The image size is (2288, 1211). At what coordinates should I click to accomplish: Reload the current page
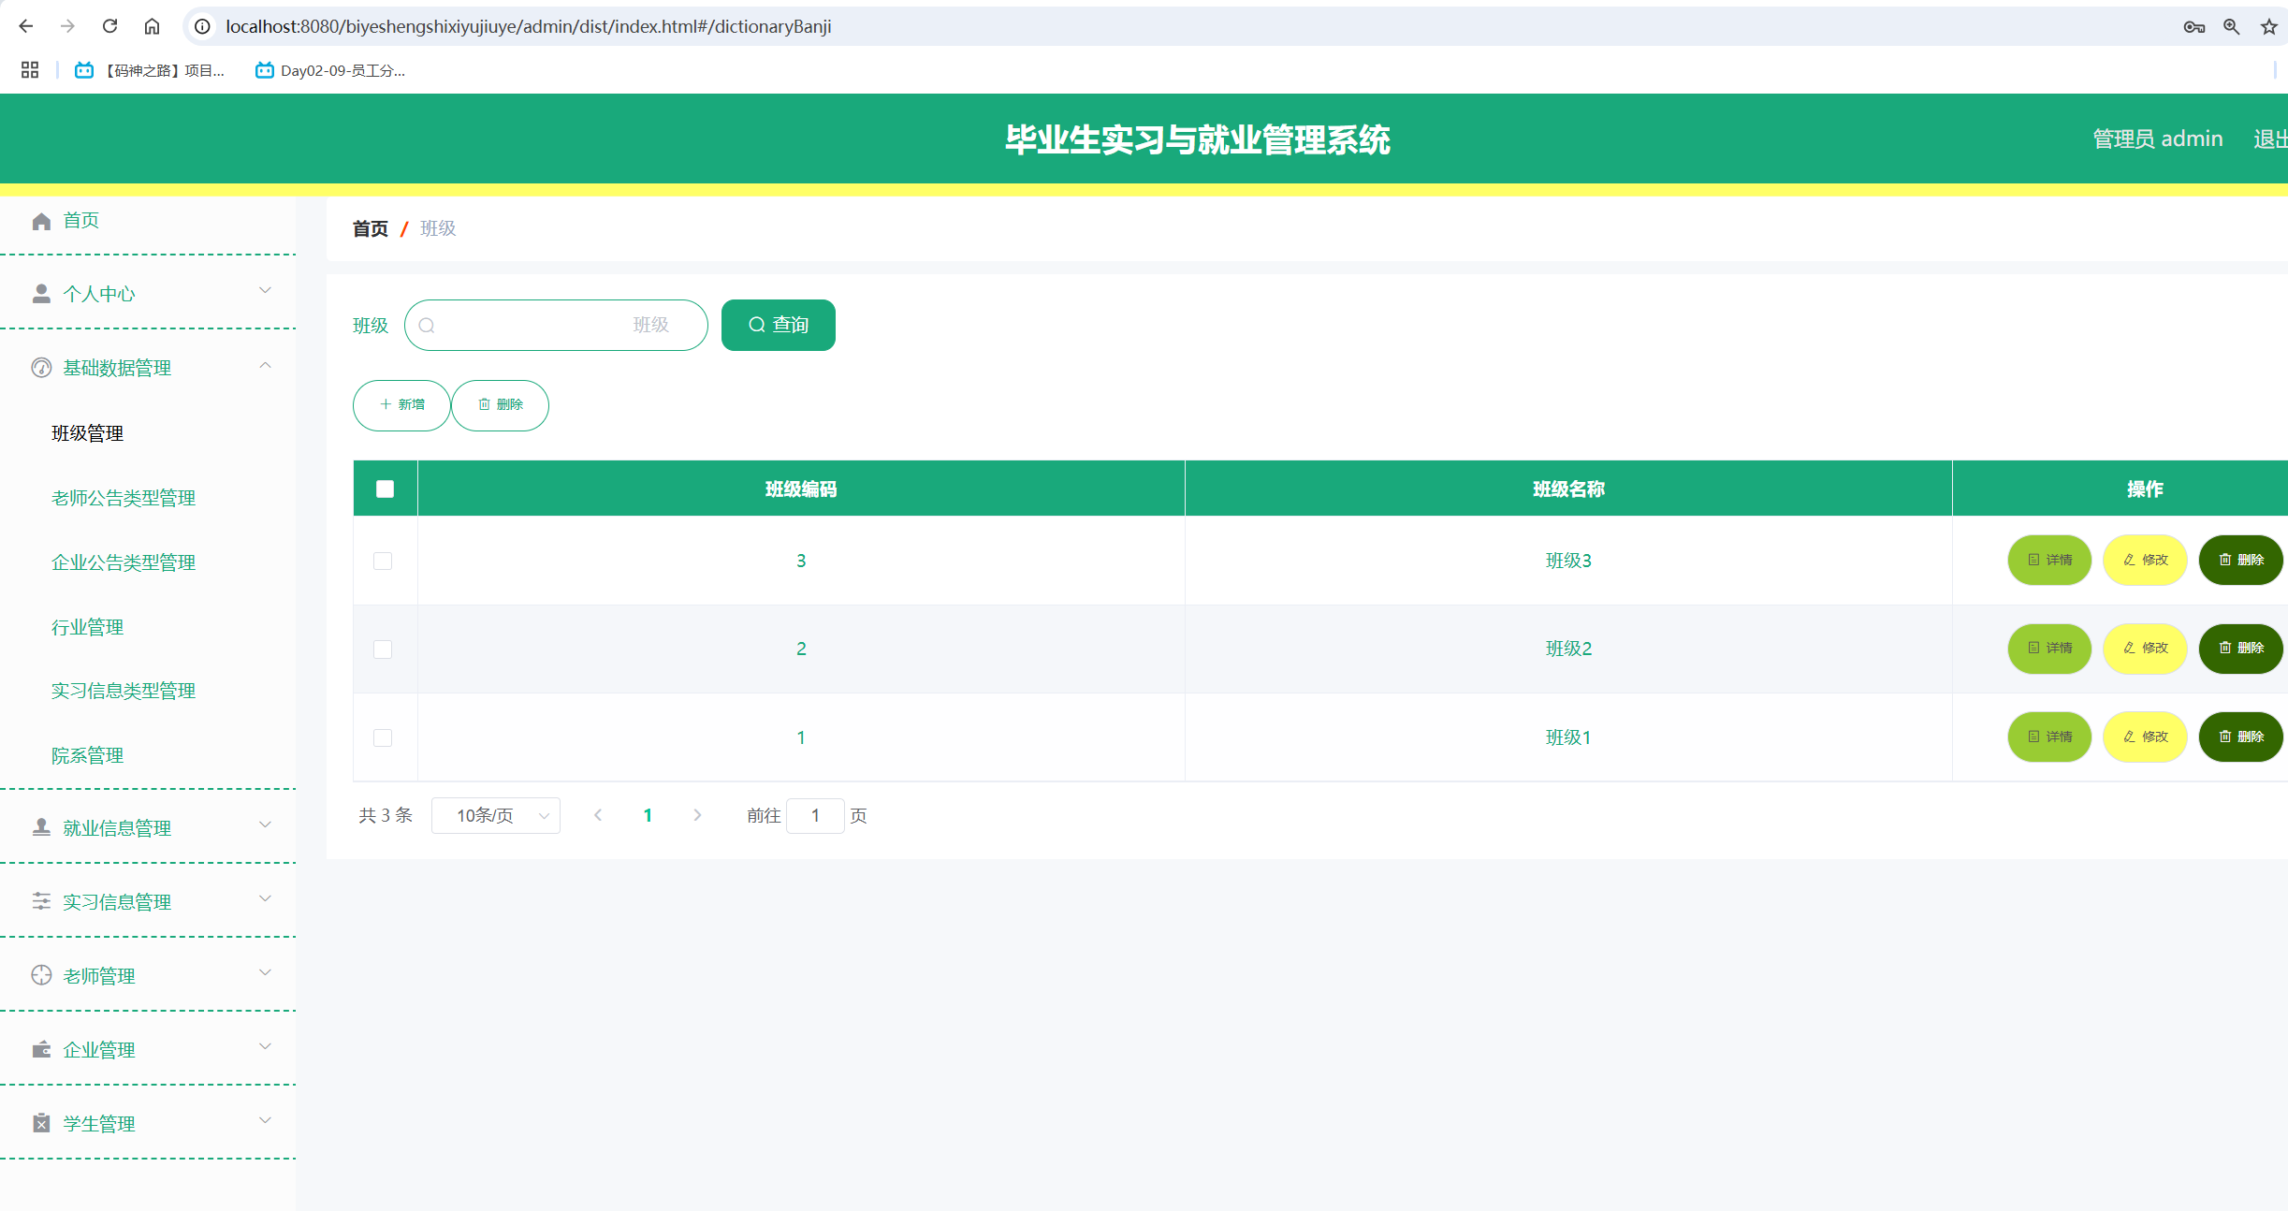coord(109,26)
